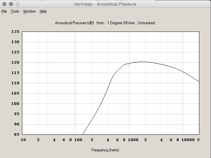Click the Frequency (hertz) axis label
211x158 pixels.
[x=105, y=150]
